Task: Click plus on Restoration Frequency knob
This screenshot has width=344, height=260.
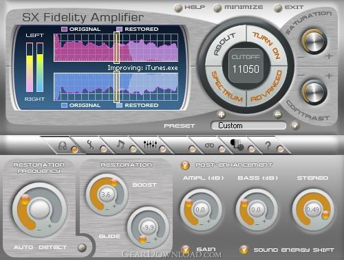Action: click(50, 226)
